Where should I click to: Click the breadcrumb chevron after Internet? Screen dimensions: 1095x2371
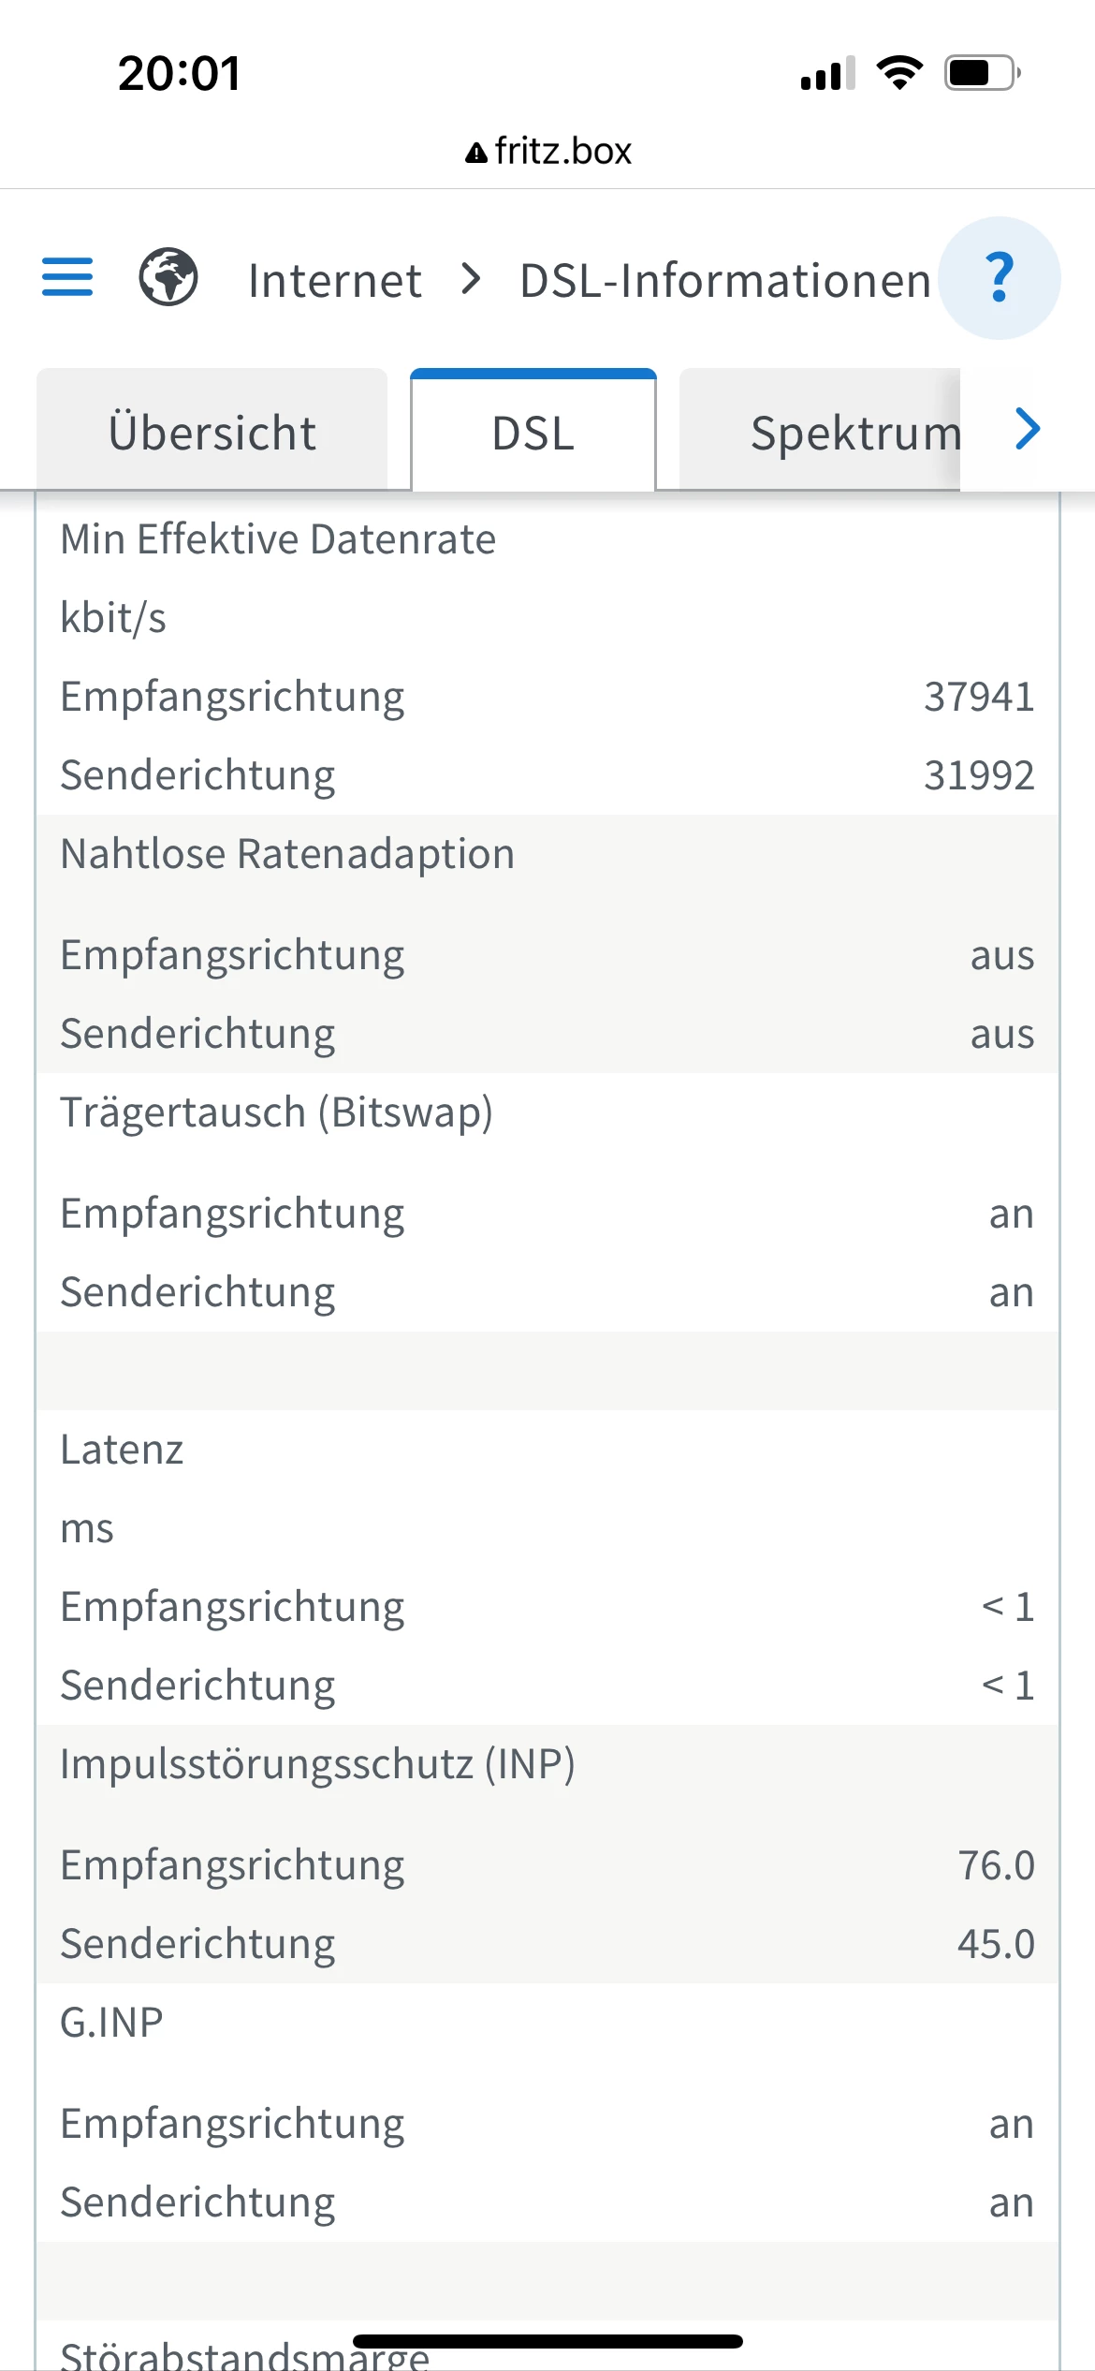tap(472, 278)
